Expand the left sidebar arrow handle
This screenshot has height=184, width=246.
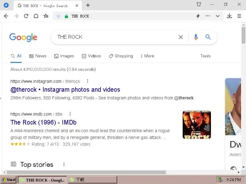click(1, 98)
